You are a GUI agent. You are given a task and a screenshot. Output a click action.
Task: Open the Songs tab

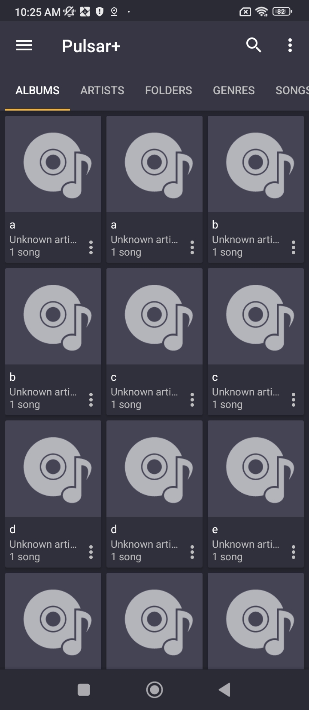pyautogui.click(x=292, y=90)
